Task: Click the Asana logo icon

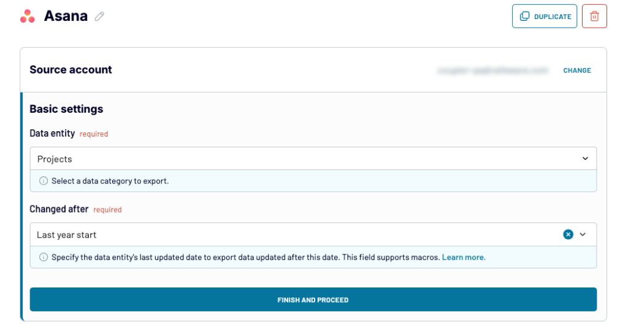Action: [28, 16]
